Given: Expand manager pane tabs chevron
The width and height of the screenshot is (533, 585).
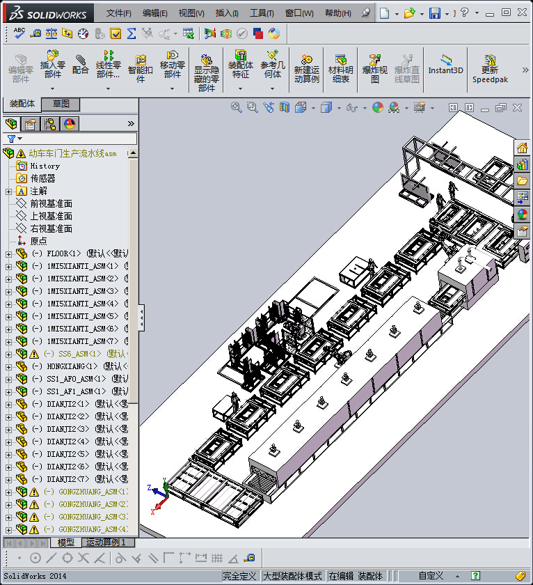Looking at the screenshot, I should coord(131,123).
